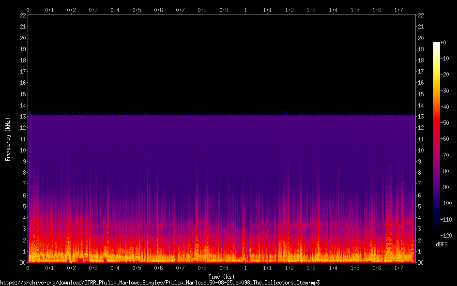Click the DC label on right frequency axis
This screenshot has width=457, height=286.
421,263
